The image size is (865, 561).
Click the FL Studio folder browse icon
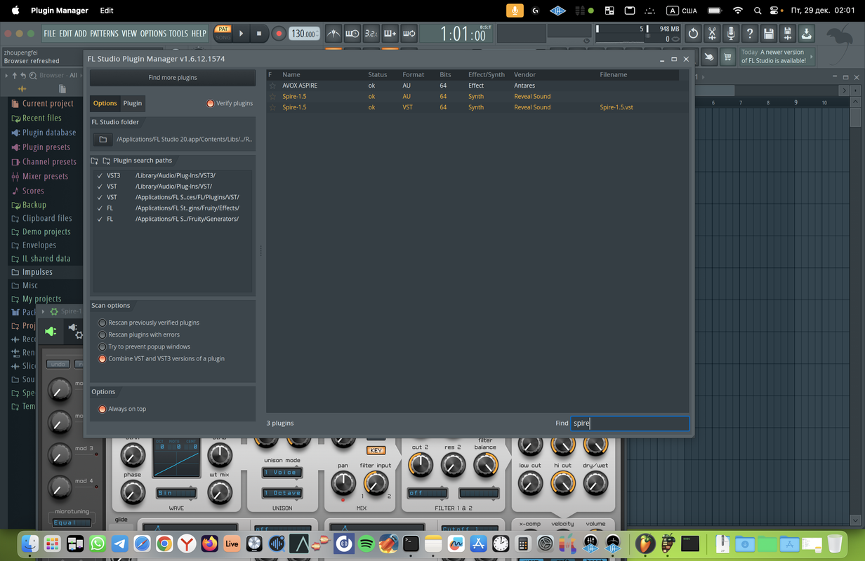103,140
